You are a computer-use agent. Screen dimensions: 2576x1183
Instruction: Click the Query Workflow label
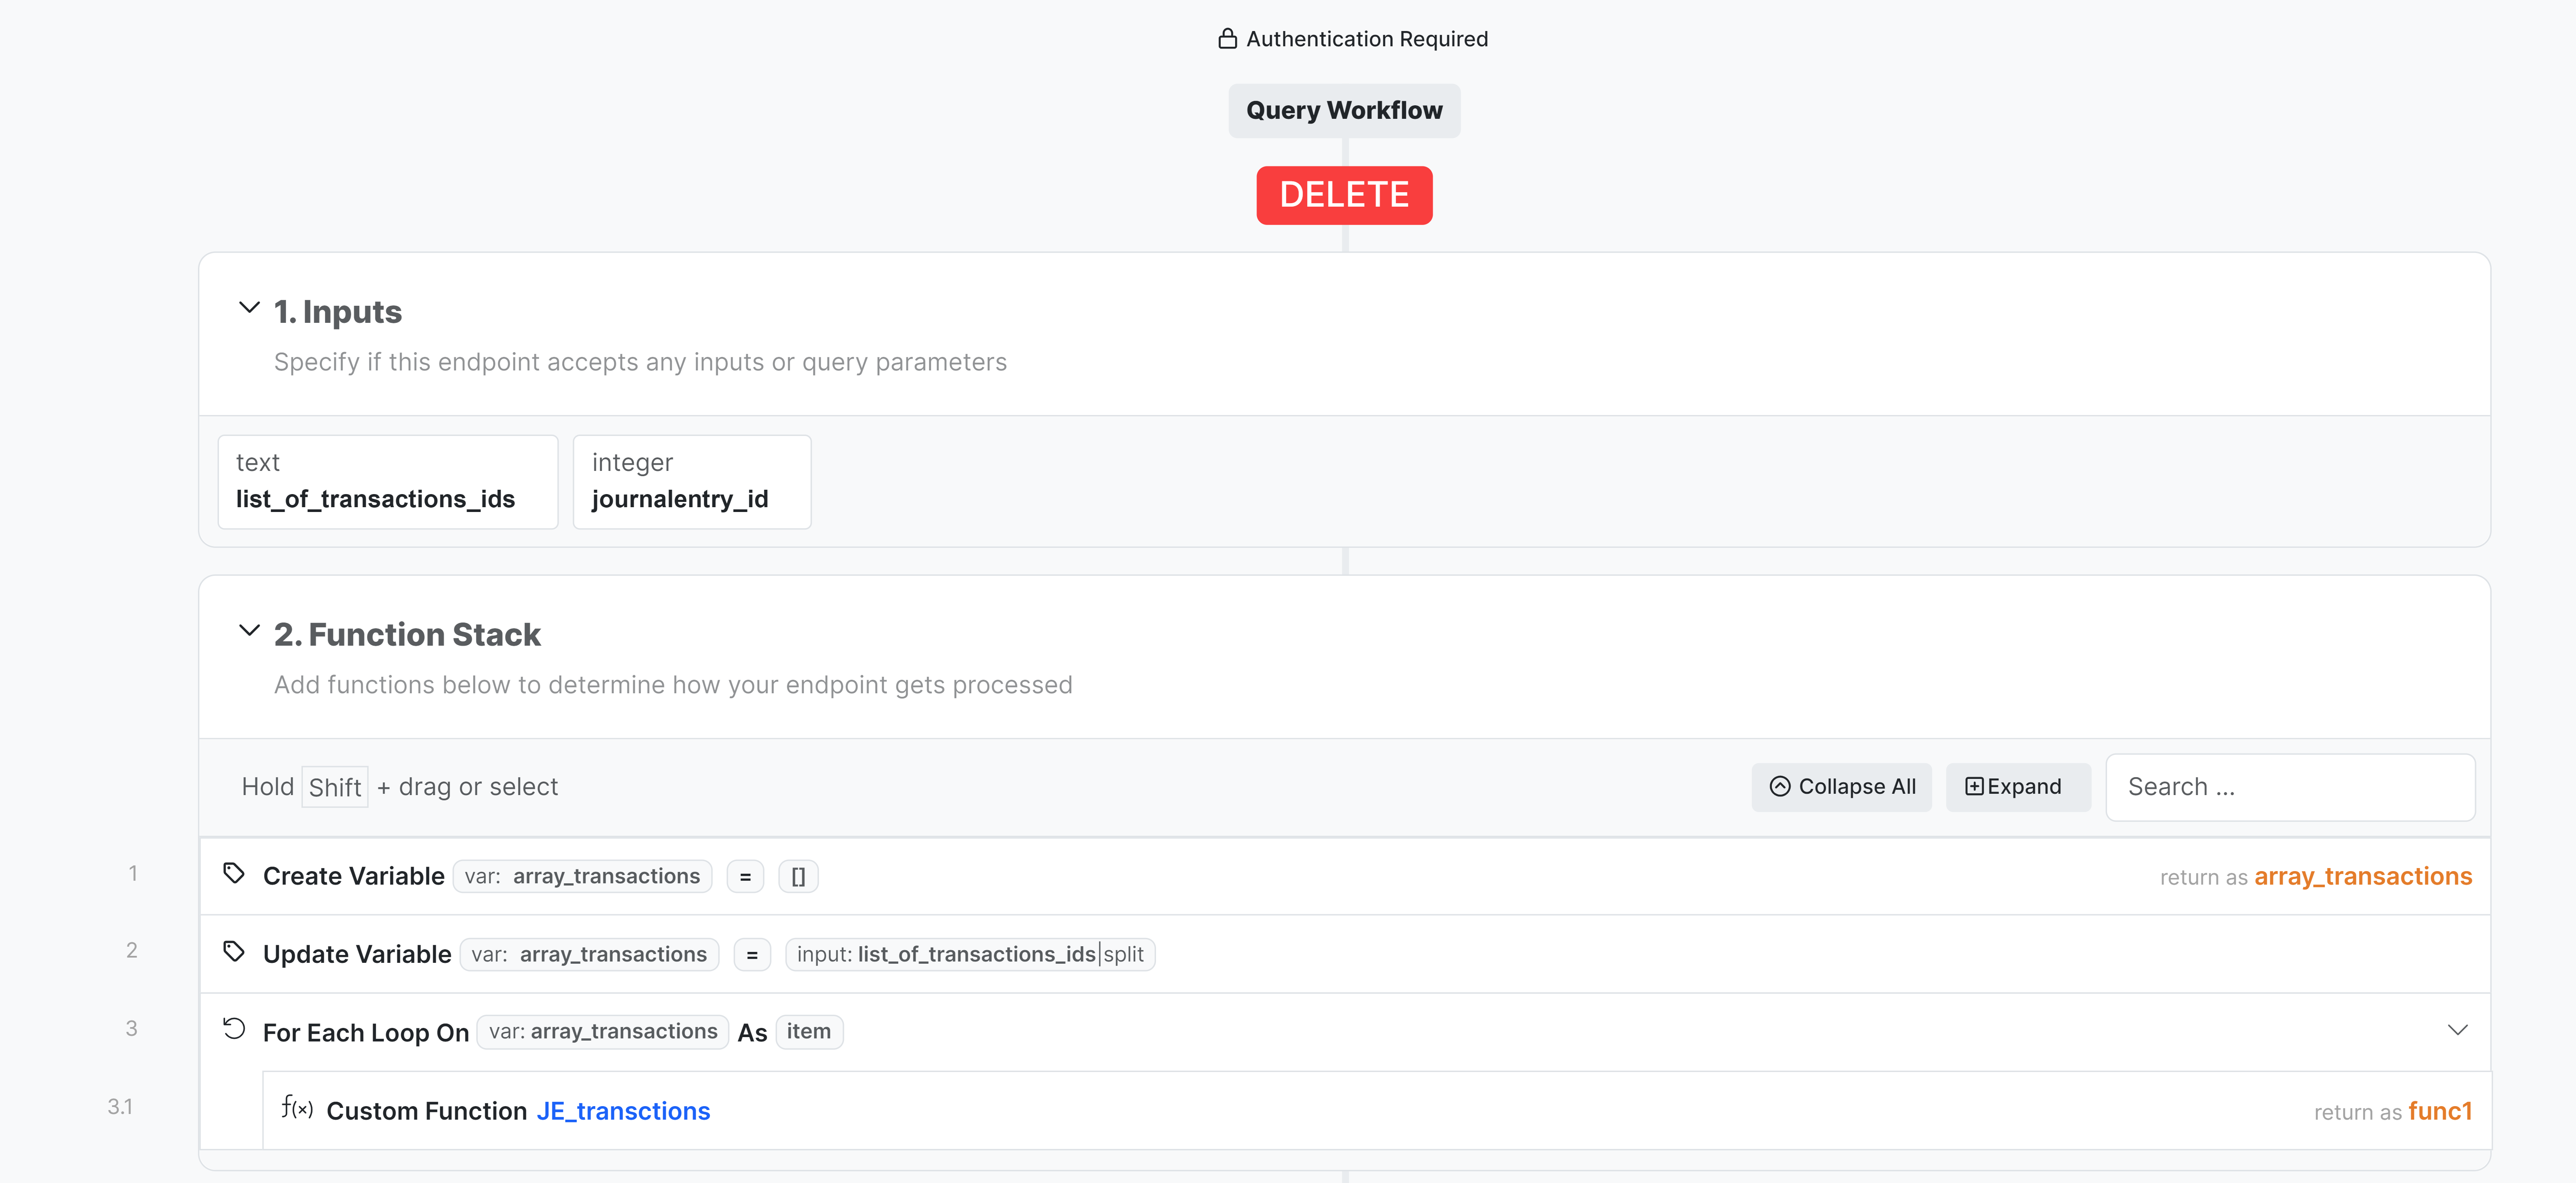pos(1344,111)
